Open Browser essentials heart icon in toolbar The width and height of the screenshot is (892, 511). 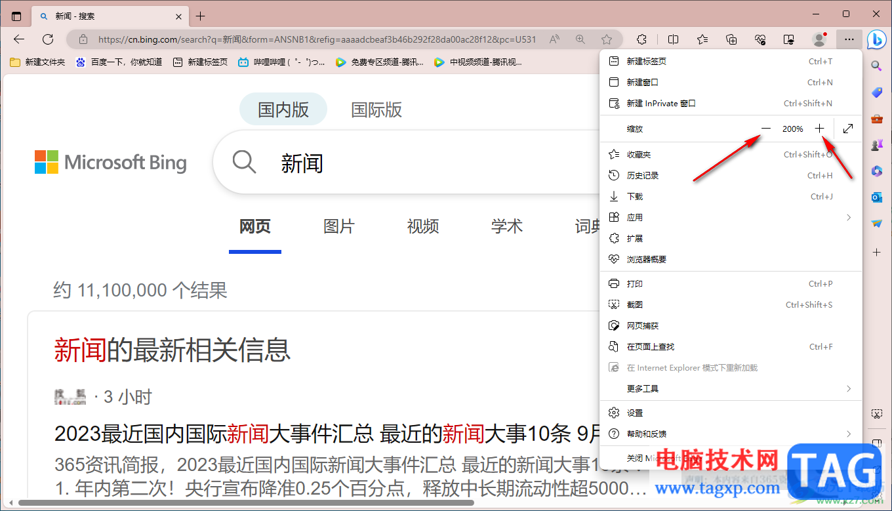click(761, 39)
